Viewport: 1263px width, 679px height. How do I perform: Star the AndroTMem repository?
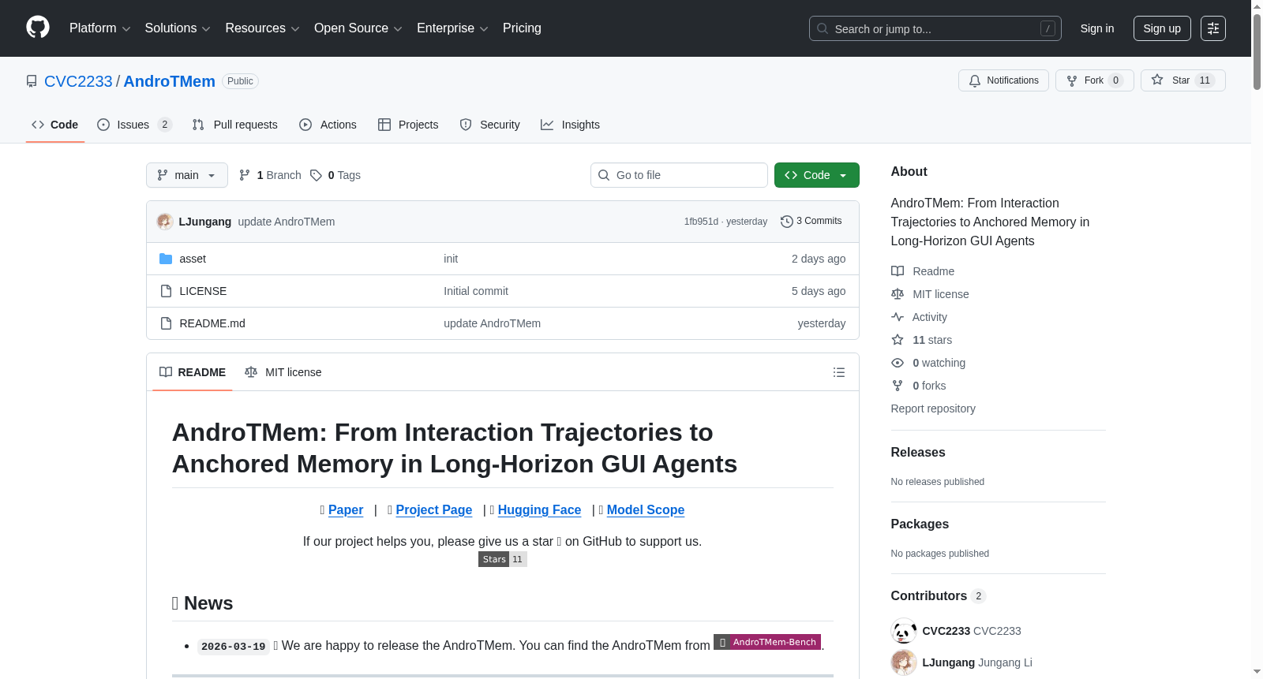coord(1182,80)
